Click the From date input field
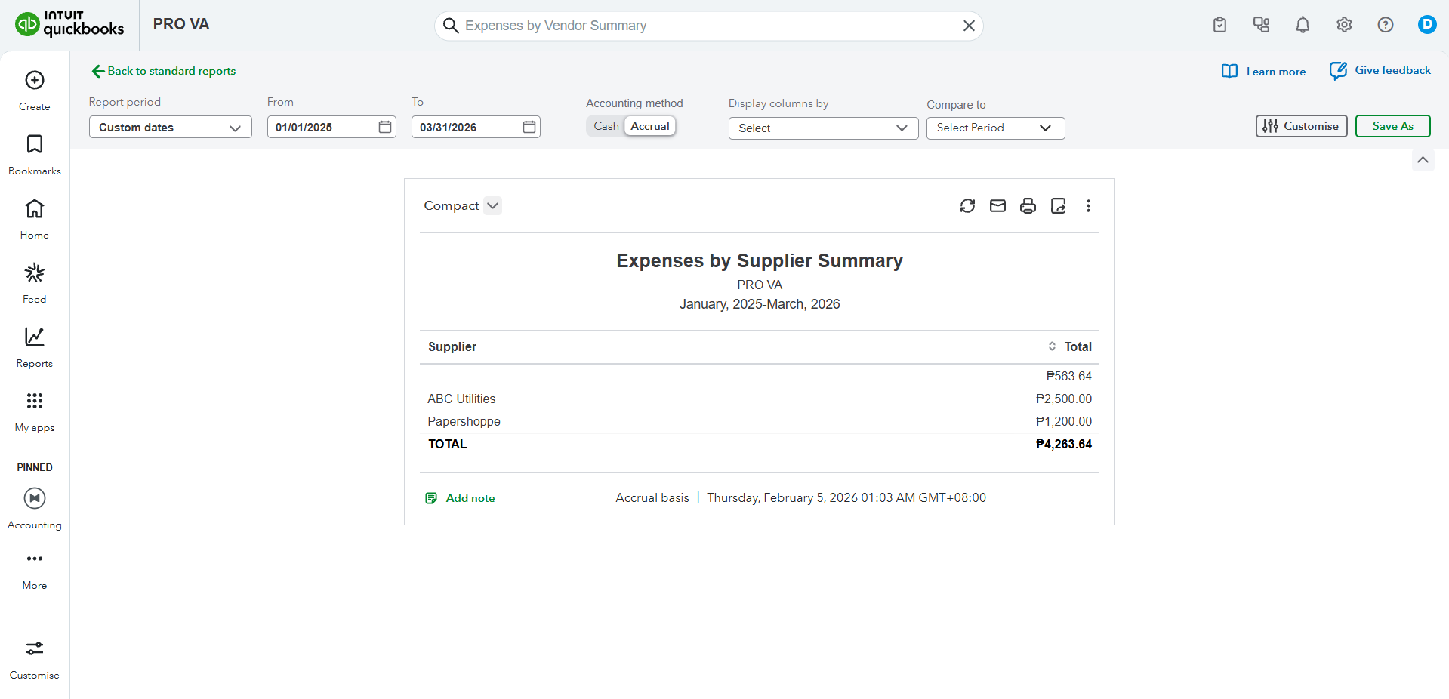This screenshot has height=699, width=1449. pyautogui.click(x=323, y=128)
